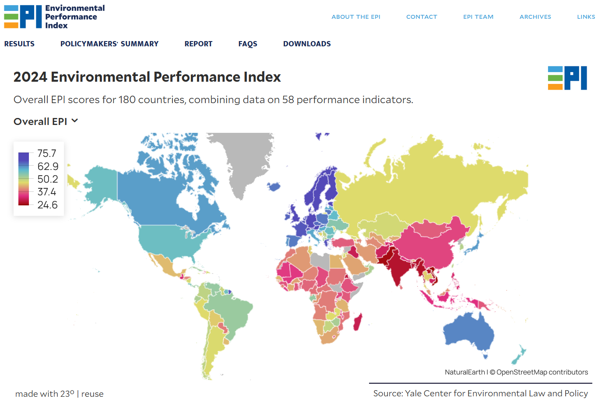This screenshot has width=598, height=409.
Task: Open the Overall EPI indicator dropdown
Action: (40, 121)
